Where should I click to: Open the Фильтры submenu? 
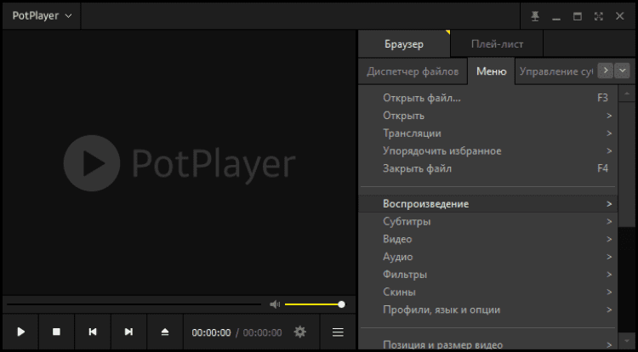click(487, 275)
